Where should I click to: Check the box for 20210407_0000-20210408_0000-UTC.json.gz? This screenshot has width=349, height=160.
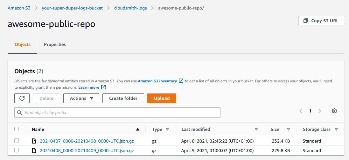tap(17, 141)
